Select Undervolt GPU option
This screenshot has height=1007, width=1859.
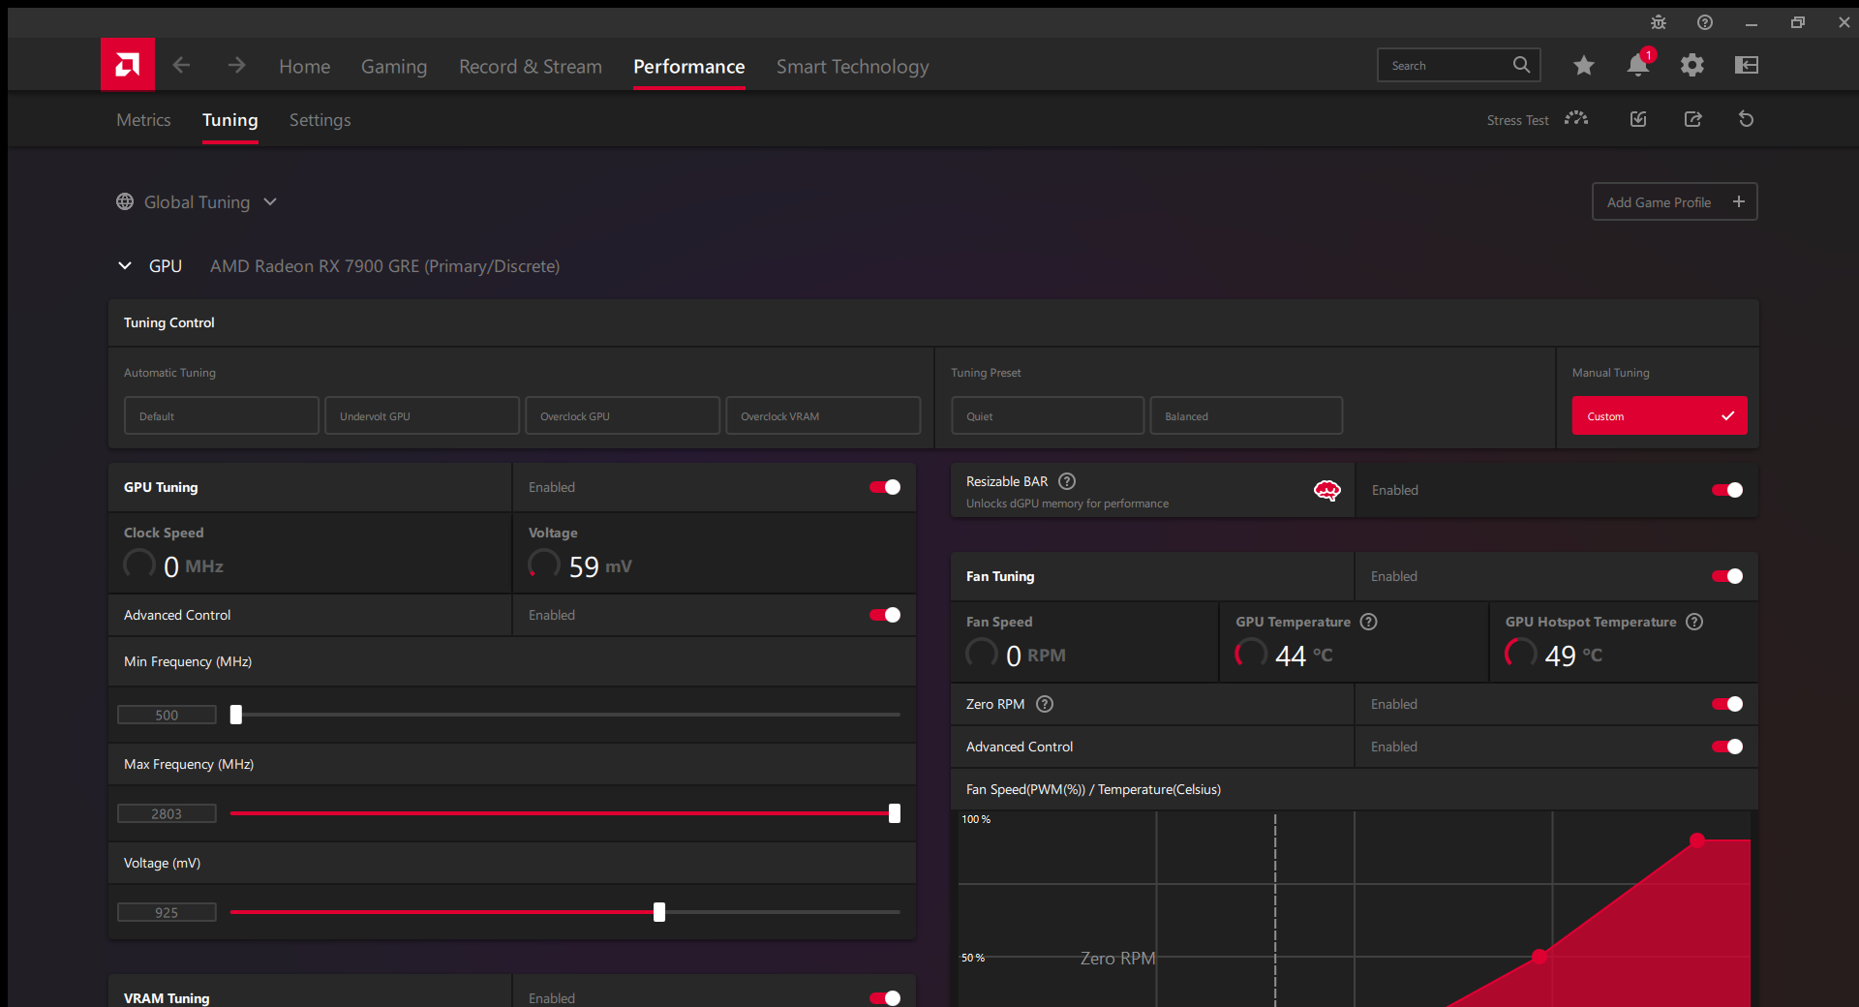[422, 415]
